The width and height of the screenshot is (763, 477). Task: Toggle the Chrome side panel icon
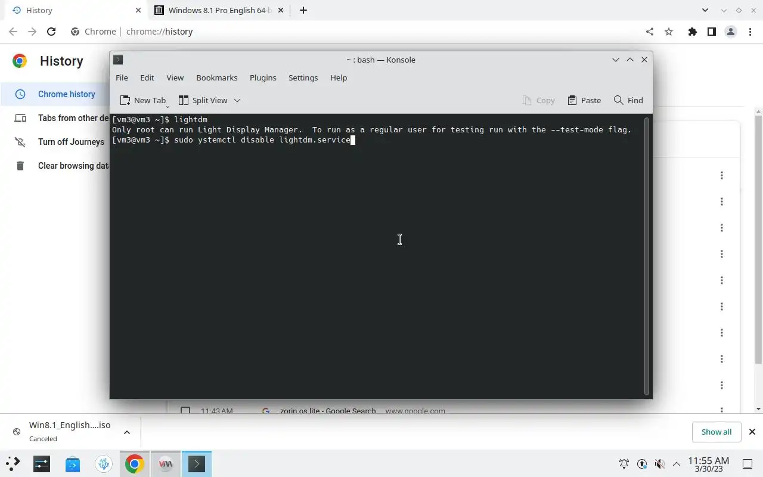(711, 32)
